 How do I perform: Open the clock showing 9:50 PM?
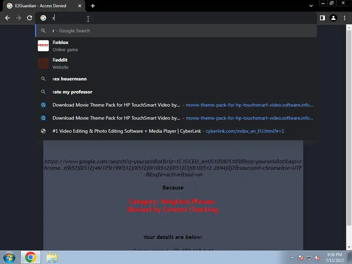(335, 257)
